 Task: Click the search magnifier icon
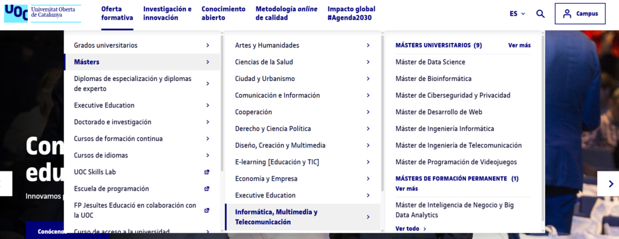(x=540, y=14)
